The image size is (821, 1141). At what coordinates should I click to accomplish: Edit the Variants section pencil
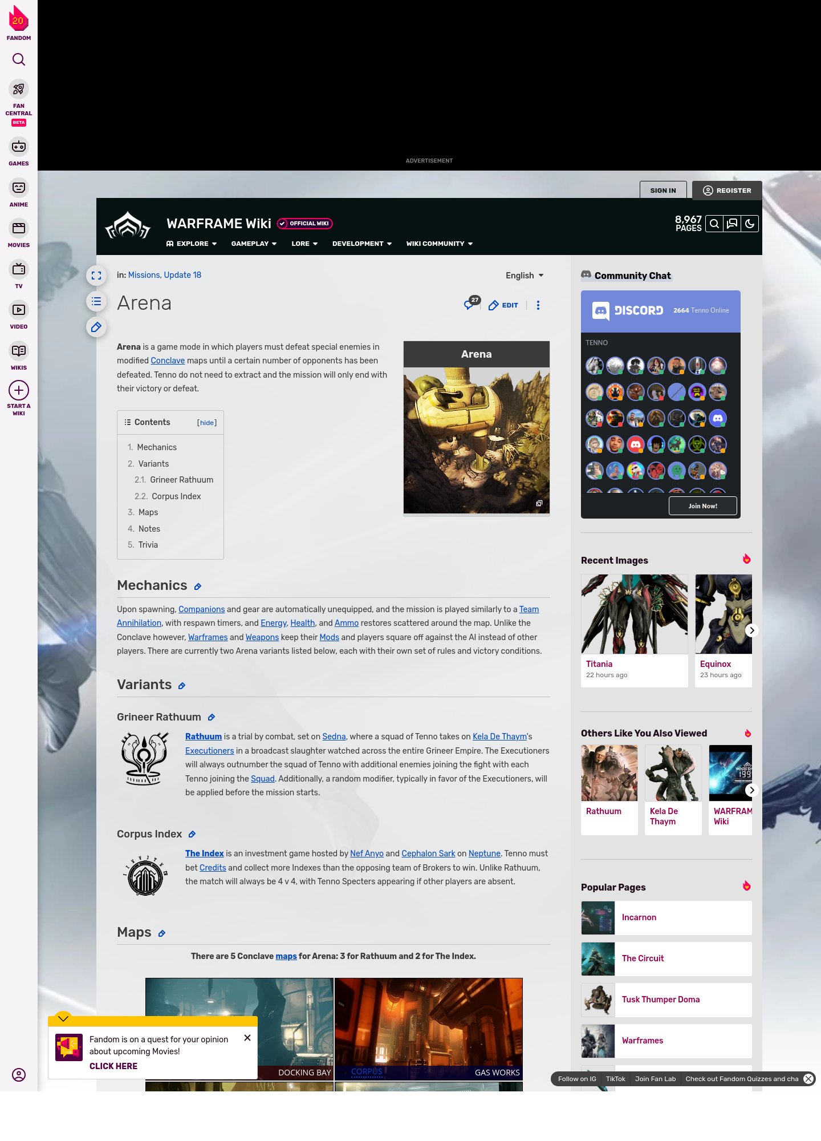(x=182, y=686)
